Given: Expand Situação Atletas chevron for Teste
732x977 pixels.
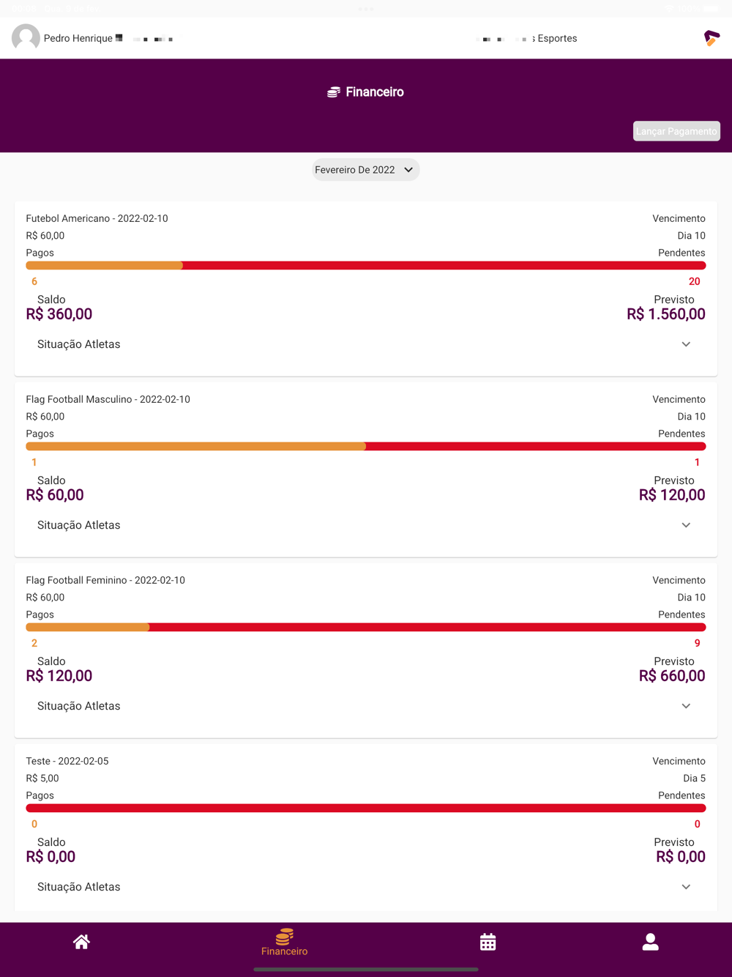Looking at the screenshot, I should [686, 887].
